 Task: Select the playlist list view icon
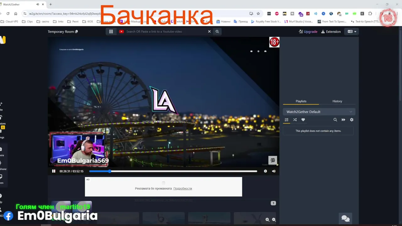pyautogui.click(x=286, y=120)
